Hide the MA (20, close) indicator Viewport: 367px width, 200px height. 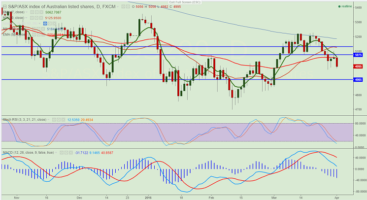(32, 18)
